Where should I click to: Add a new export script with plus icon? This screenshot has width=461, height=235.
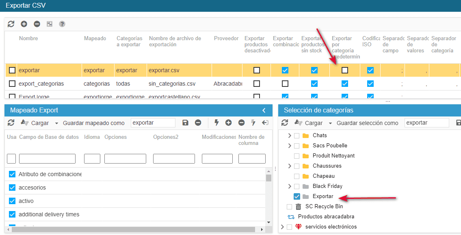click(x=24, y=24)
